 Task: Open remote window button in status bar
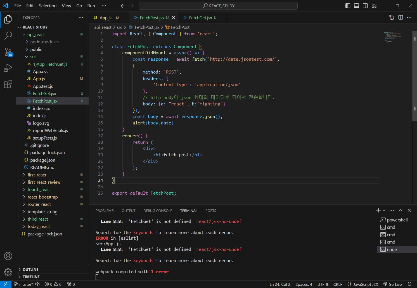6,284
